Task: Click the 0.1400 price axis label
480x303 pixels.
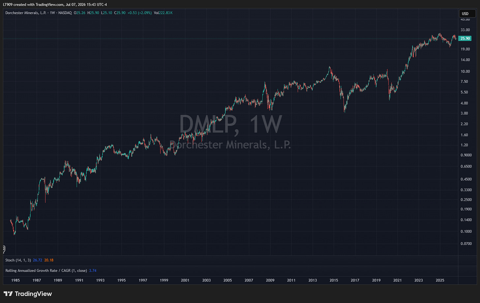Action: pos(466,220)
